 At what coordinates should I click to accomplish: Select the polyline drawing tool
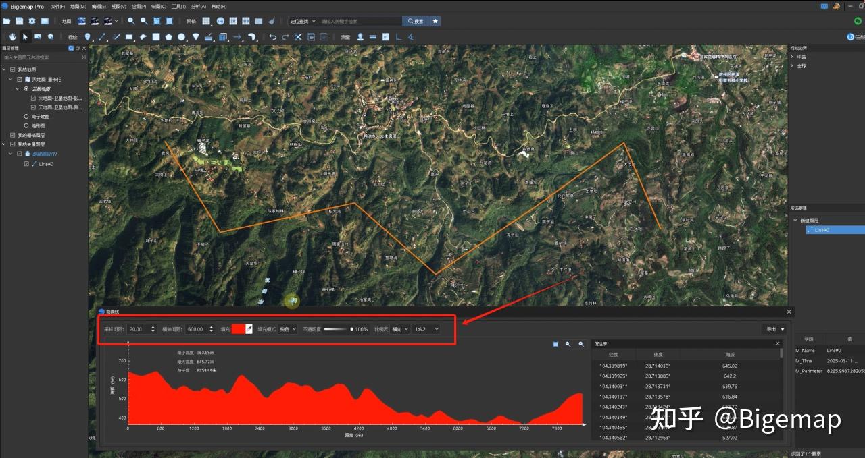point(103,37)
